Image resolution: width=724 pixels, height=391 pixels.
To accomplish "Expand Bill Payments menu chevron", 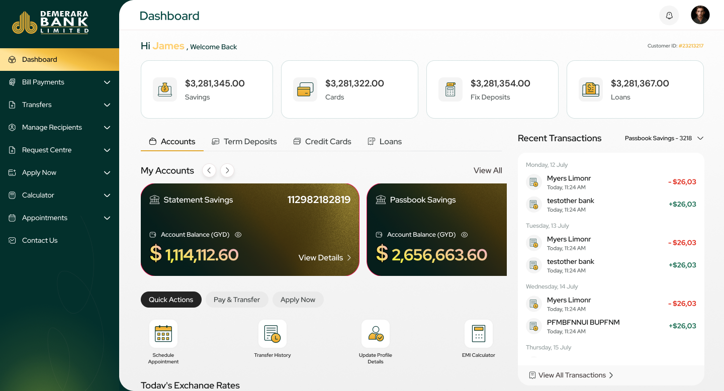I will click(107, 82).
